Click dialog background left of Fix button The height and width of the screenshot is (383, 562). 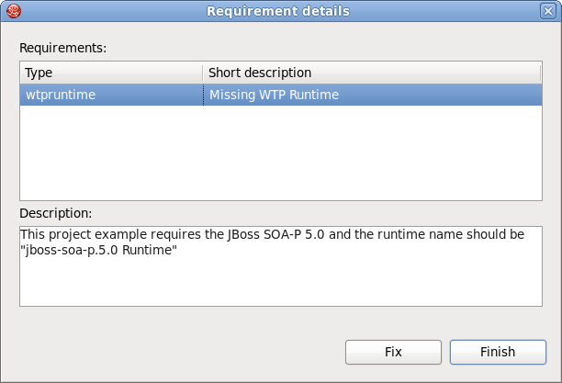174,352
